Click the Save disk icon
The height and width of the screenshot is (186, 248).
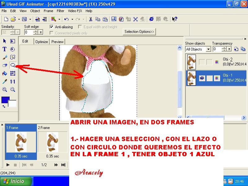24,19
